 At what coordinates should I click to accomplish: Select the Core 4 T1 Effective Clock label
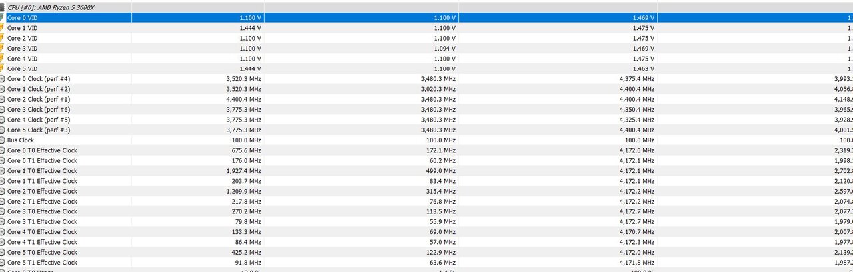tap(42, 242)
